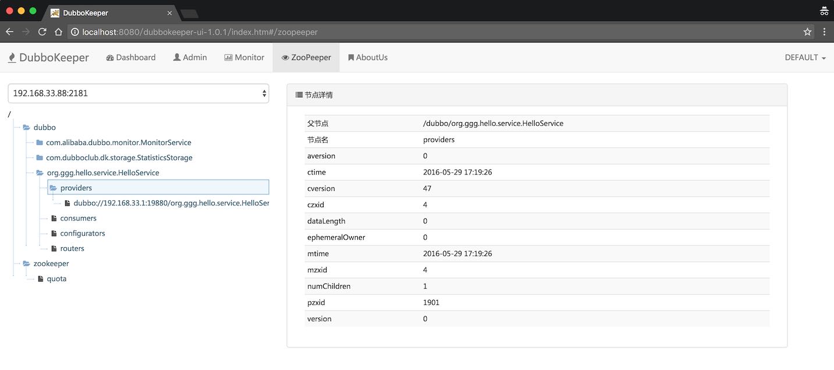
Task: Expand the StatisticsStorage folder icon
Action: coord(40,157)
